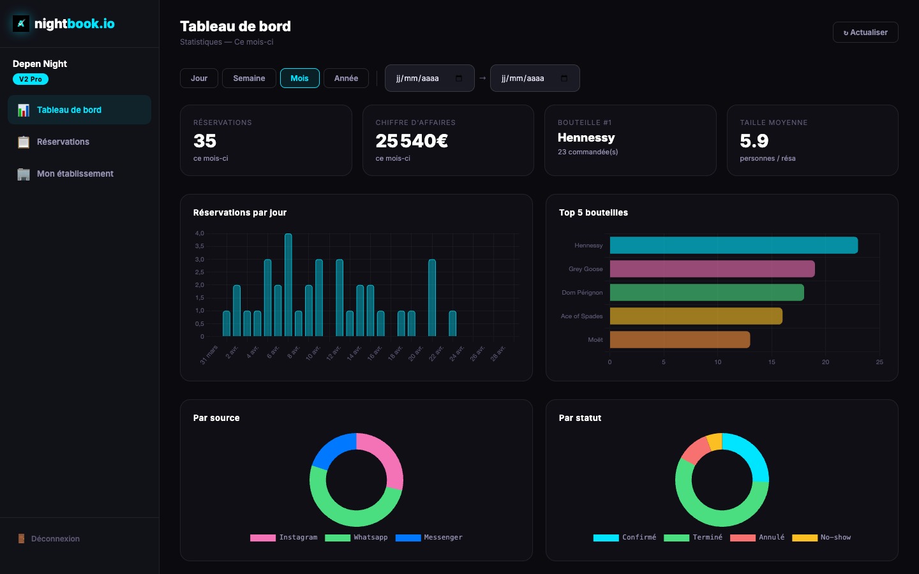Open the clipboard icon next to Réservations
The image size is (919, 574).
(x=24, y=142)
